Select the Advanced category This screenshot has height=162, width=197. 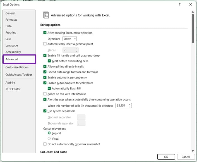point(19,59)
